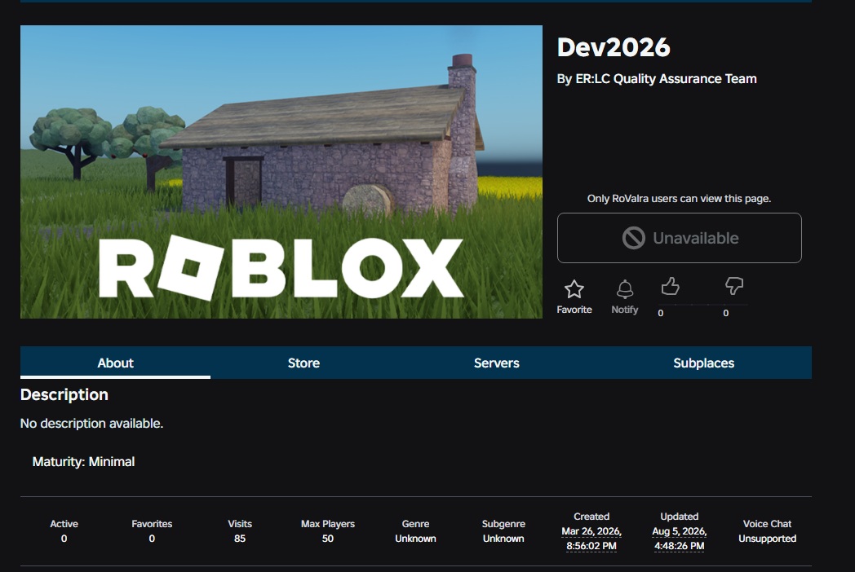
Task: Open the Servers tab
Action: (496, 363)
